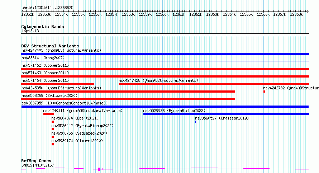The height and width of the screenshot is (173, 319).
Task: Select the red square under nsv6506765
Action: 53,137
